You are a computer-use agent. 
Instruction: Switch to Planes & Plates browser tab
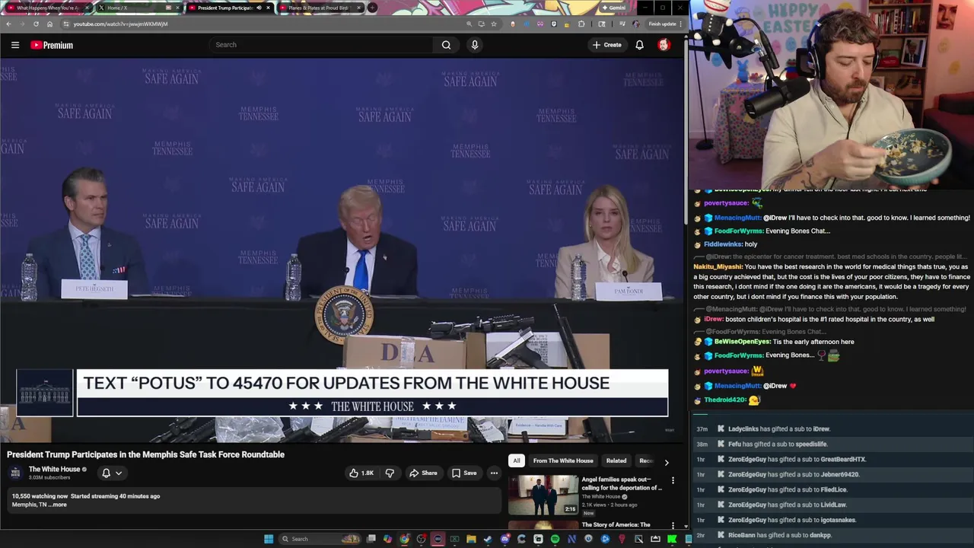click(x=318, y=8)
